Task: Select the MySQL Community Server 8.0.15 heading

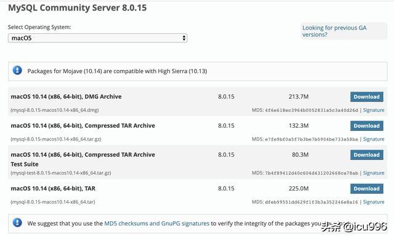Action: click(78, 8)
